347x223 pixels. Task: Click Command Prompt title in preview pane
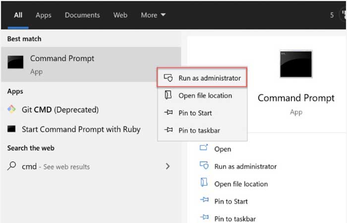coord(296,98)
